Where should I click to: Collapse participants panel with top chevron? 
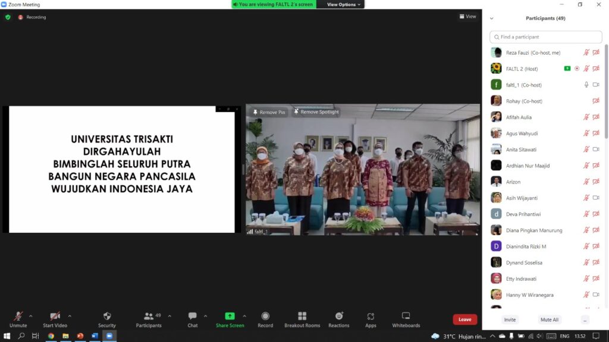(492, 18)
